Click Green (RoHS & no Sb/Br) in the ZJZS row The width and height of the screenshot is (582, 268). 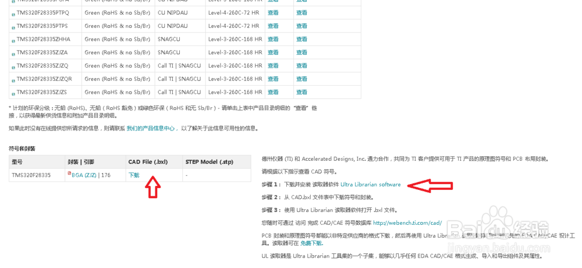118,92
